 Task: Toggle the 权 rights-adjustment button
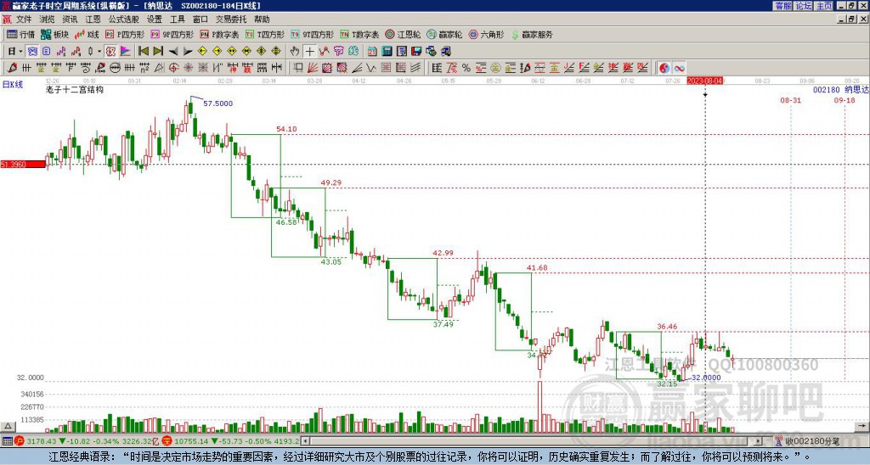110,52
